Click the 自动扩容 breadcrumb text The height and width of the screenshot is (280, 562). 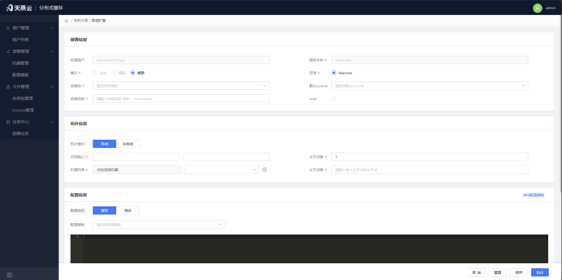pos(99,21)
